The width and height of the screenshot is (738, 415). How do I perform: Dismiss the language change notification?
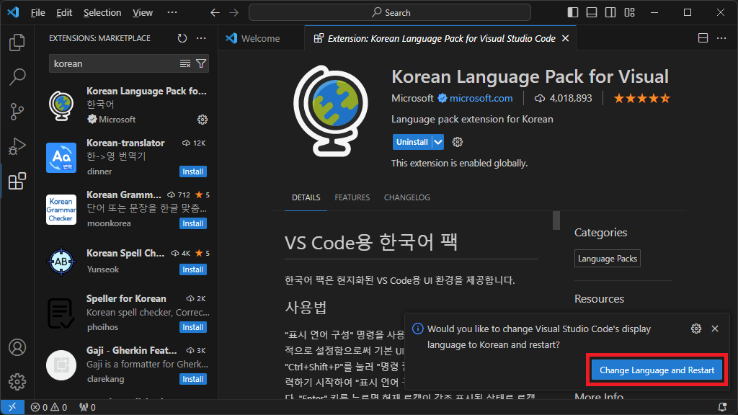[715, 329]
